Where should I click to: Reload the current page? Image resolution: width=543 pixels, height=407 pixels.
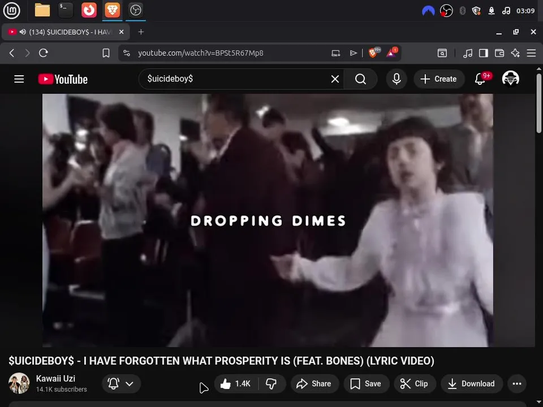44,53
